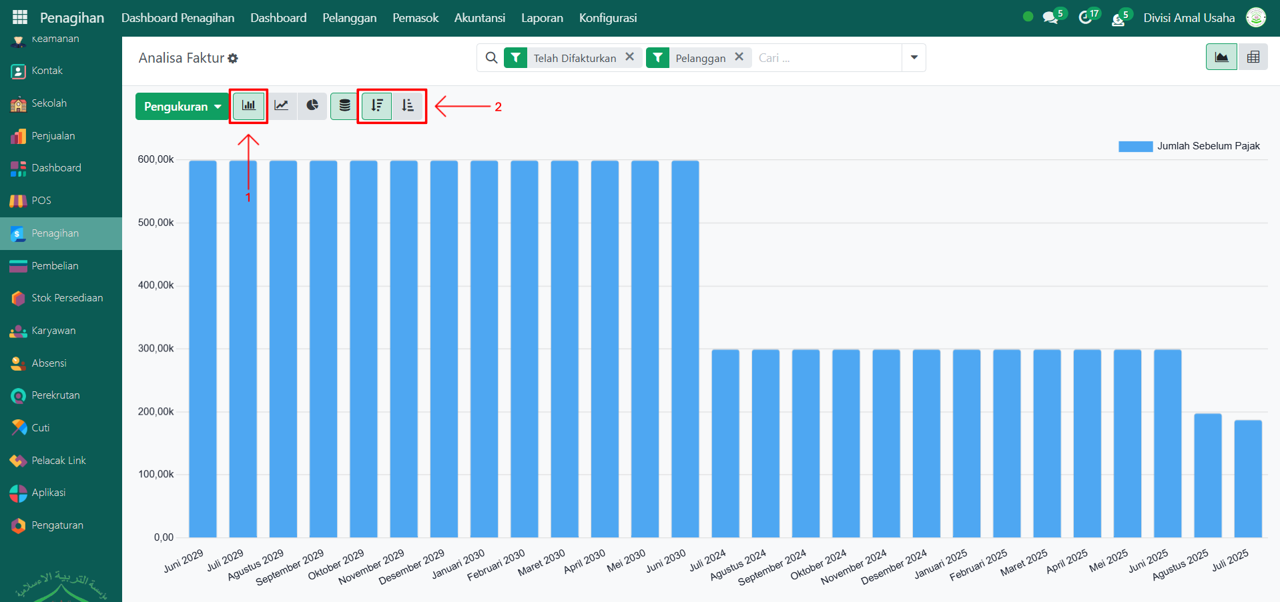This screenshot has height=602, width=1280.
Task: Open the activities clock icon
Action: click(1085, 18)
